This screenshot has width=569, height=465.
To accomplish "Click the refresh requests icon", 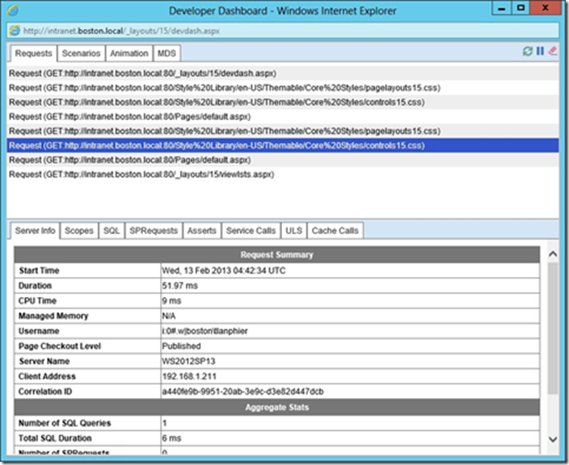I will click(x=527, y=51).
